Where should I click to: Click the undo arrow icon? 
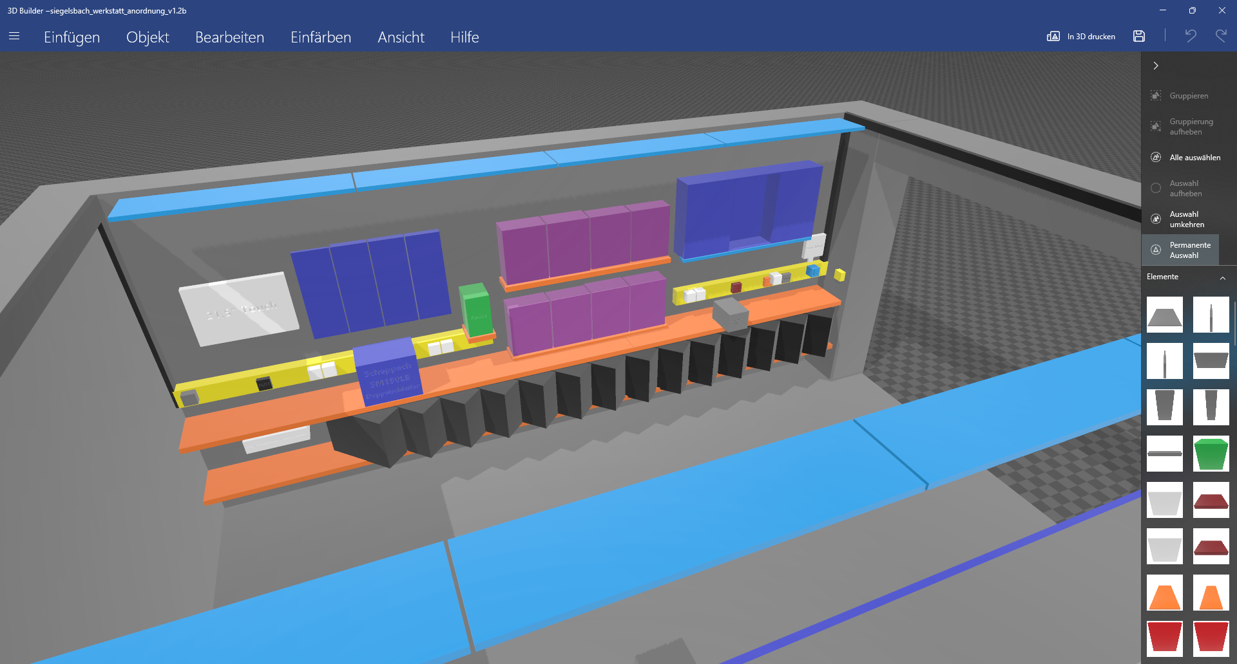(x=1190, y=36)
